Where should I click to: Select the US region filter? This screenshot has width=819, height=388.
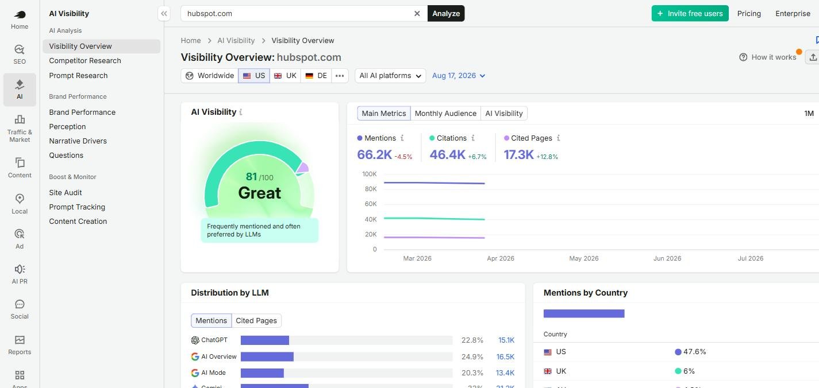point(254,76)
